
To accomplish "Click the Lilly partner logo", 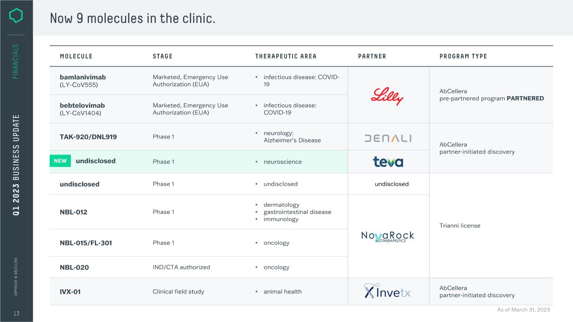I will 387,96.
